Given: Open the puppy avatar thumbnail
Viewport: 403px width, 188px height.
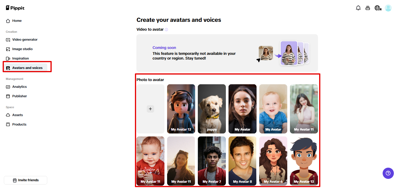Looking at the screenshot, I should click(212, 109).
